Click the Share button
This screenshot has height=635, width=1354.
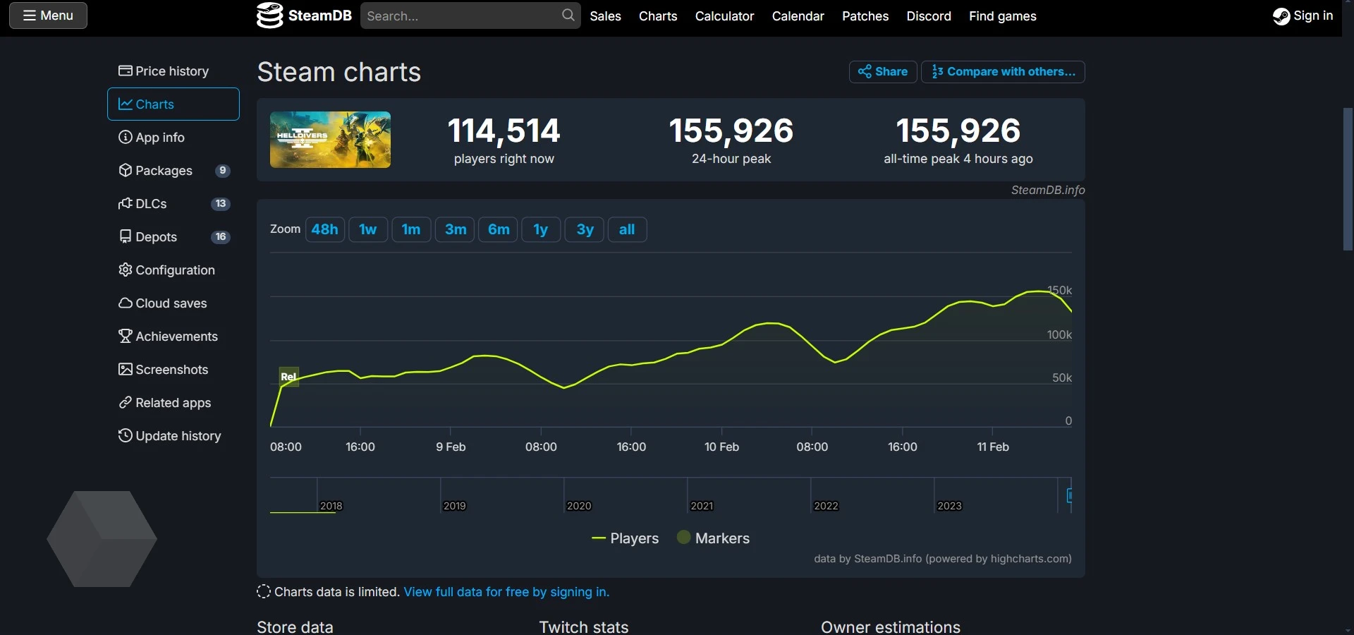point(883,72)
